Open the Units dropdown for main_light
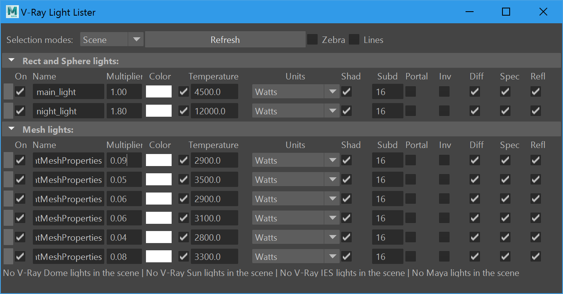This screenshot has width=563, height=294. pos(296,92)
